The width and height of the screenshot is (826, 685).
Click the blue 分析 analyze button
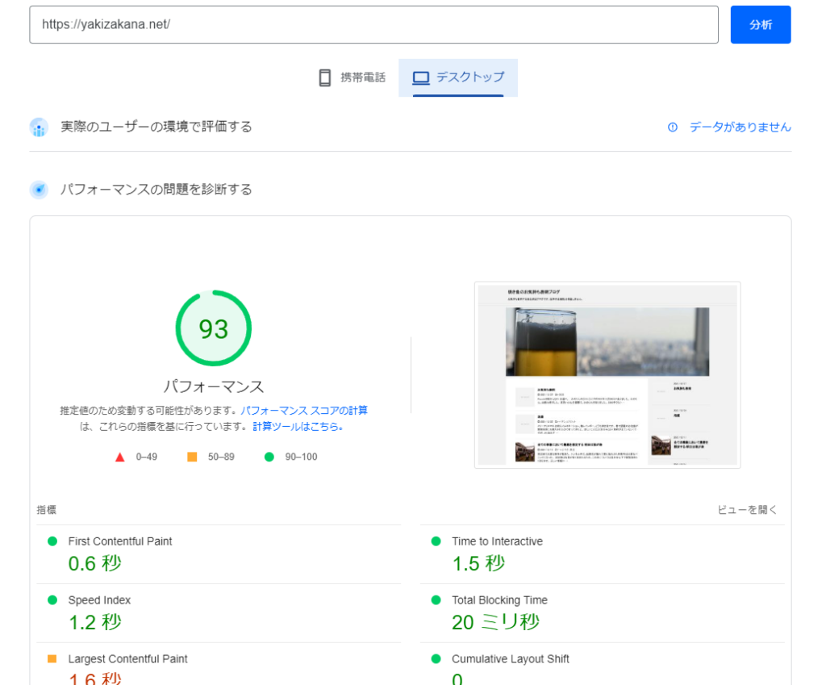tap(760, 25)
